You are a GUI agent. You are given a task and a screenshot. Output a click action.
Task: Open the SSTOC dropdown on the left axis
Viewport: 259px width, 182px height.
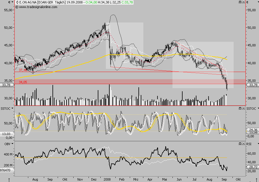(x=12, y=109)
